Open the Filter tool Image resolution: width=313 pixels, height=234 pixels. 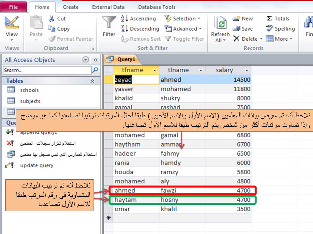pos(108,26)
